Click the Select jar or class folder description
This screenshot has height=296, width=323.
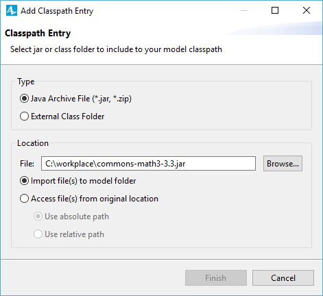(x=116, y=49)
